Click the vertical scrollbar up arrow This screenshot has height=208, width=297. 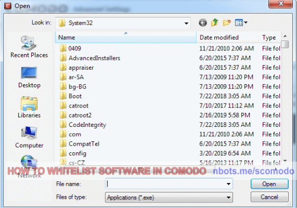pyautogui.click(x=285, y=36)
